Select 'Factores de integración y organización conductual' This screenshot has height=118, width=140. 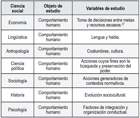pos(105,110)
